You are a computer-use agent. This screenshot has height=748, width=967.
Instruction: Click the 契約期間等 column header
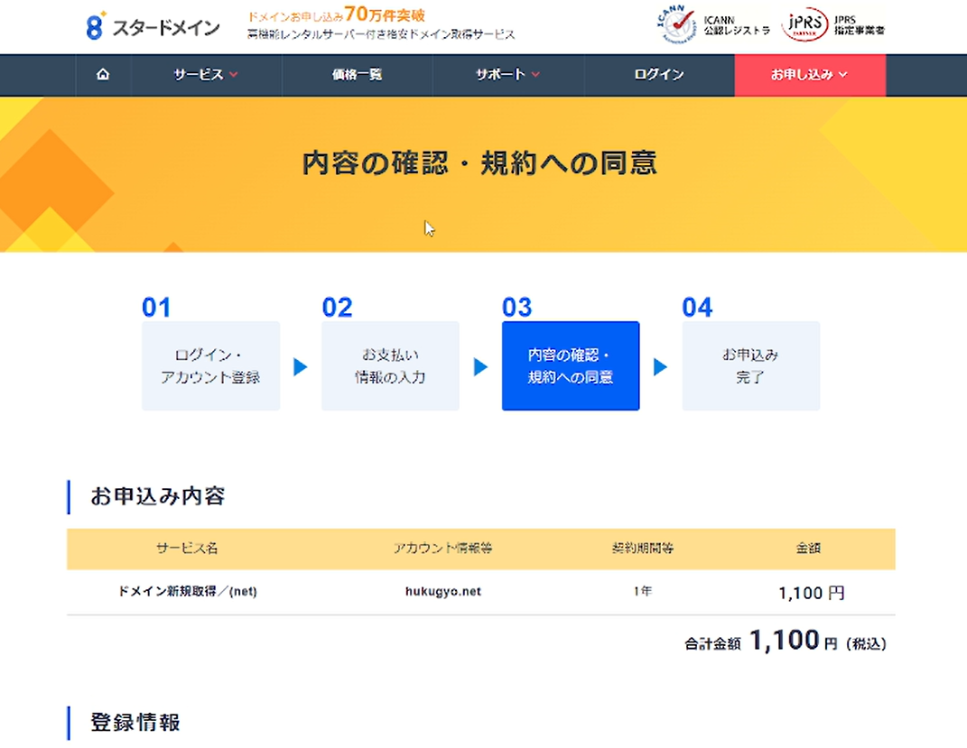coord(642,548)
